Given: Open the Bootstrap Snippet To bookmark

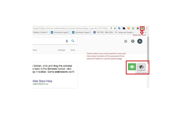Looking at the screenshot, I should [60, 32].
